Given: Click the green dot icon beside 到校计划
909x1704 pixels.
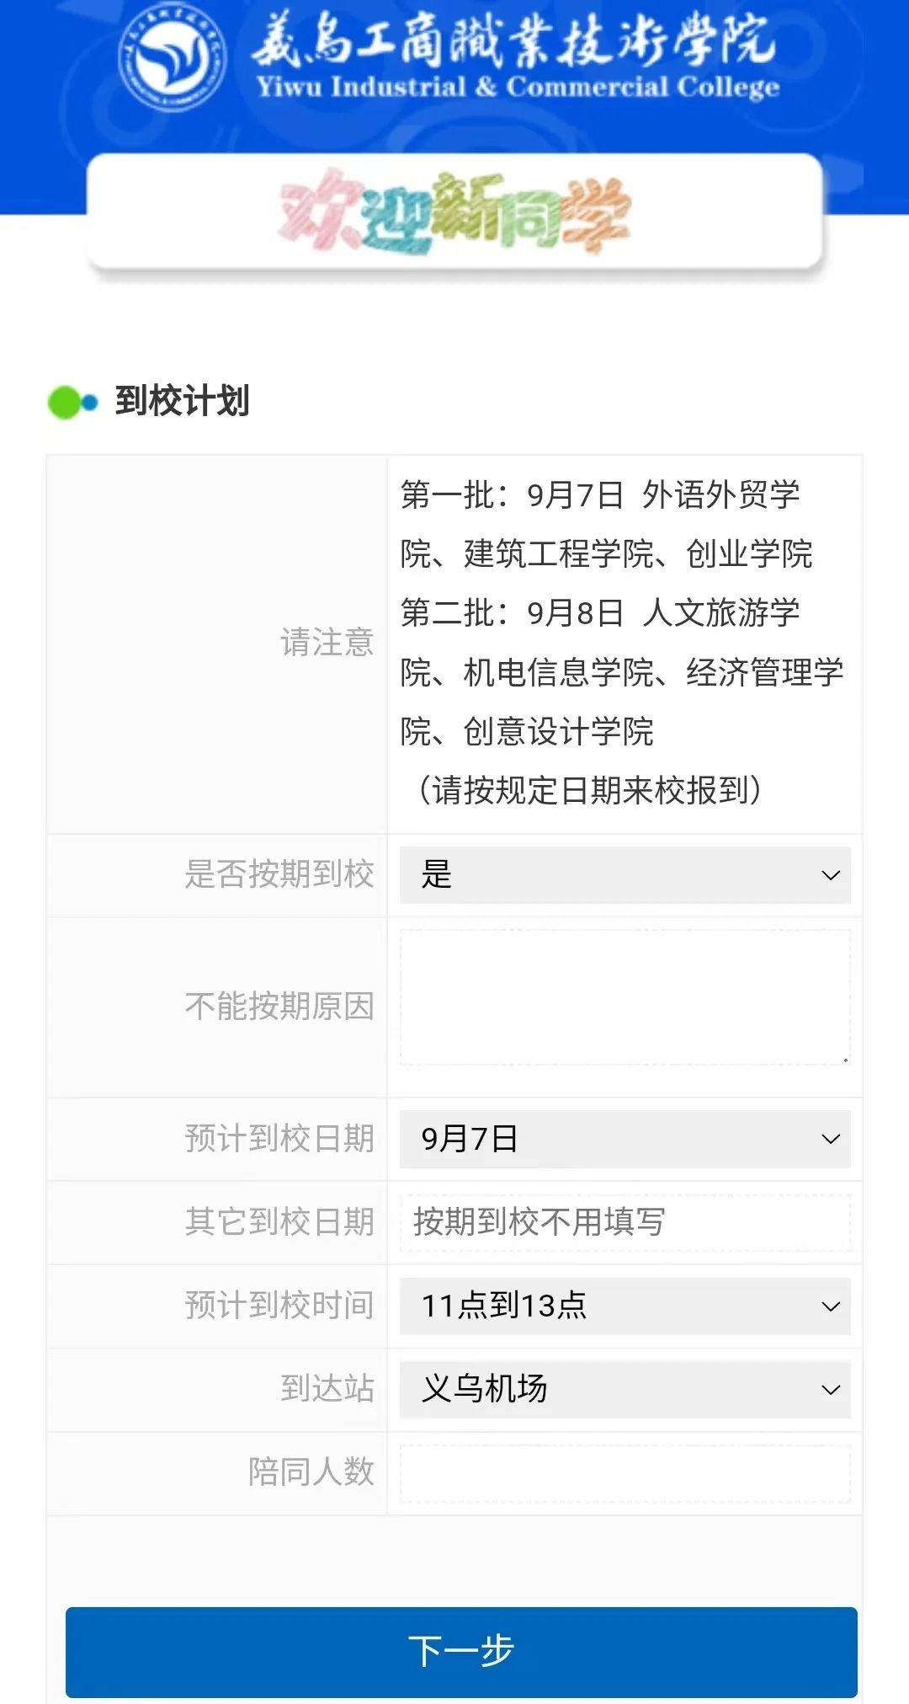Looking at the screenshot, I should coord(66,403).
